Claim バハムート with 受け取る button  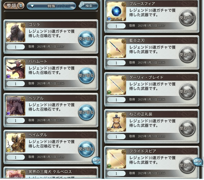point(86,75)
